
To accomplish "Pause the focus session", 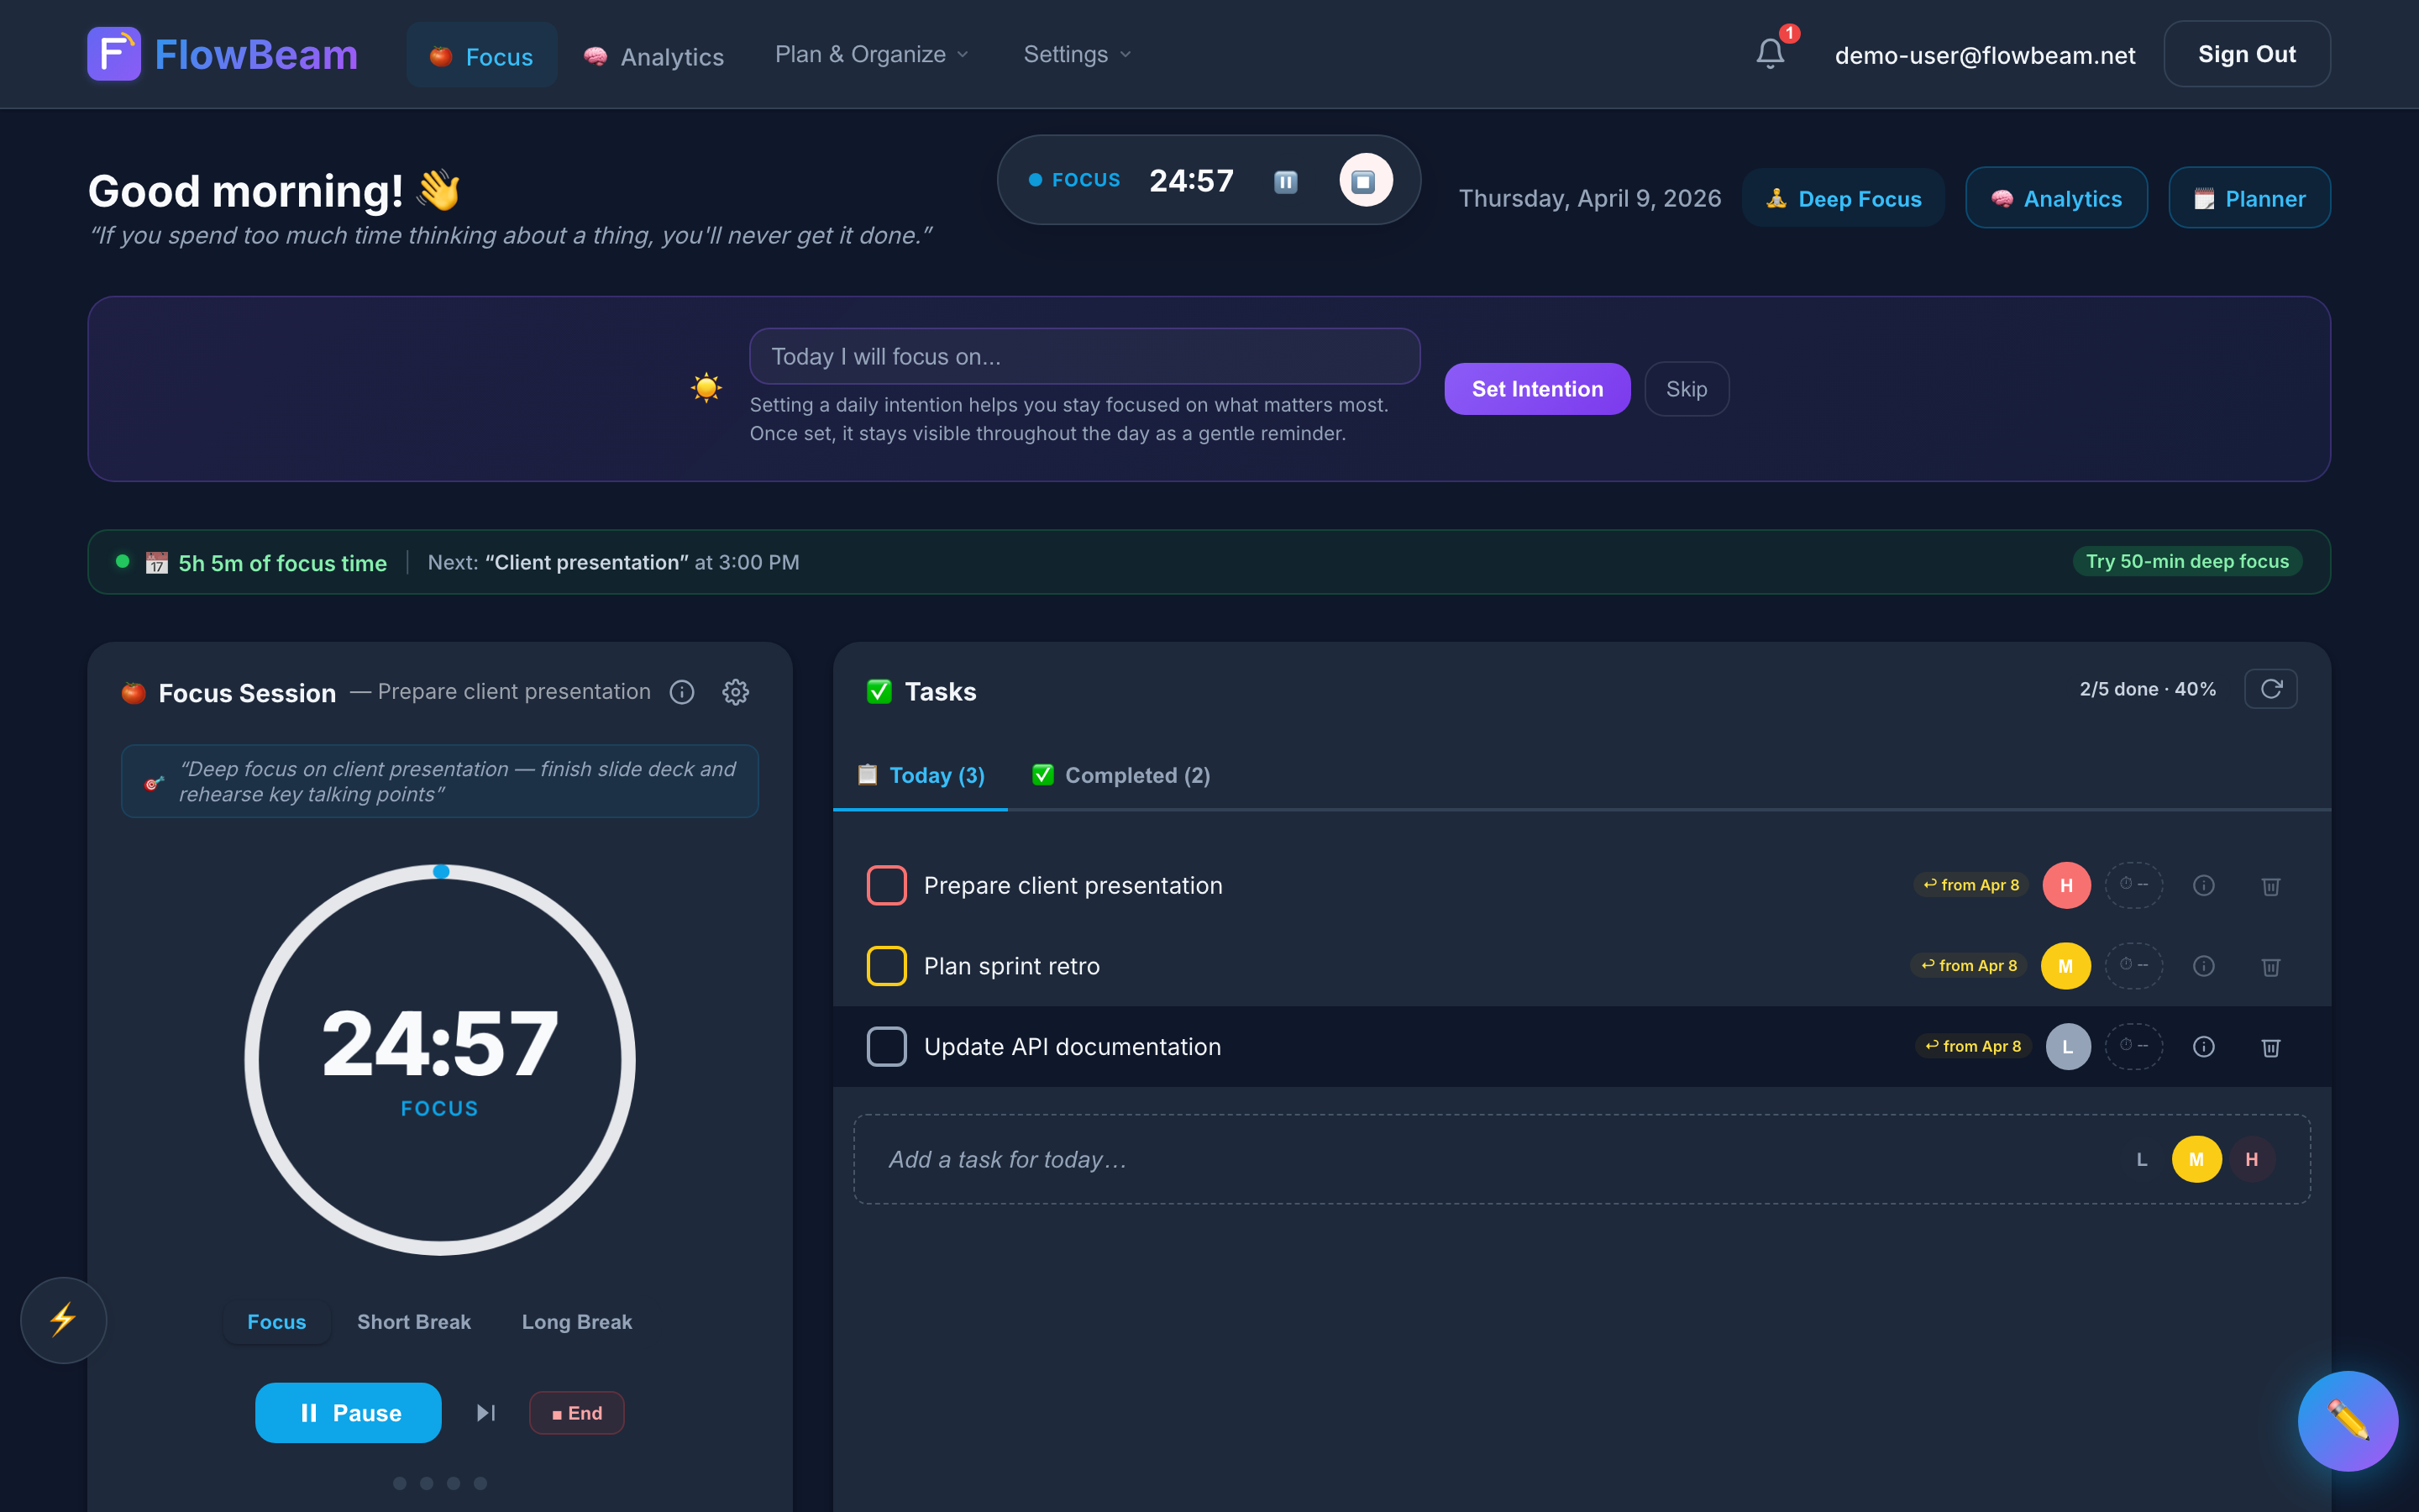I will (348, 1413).
